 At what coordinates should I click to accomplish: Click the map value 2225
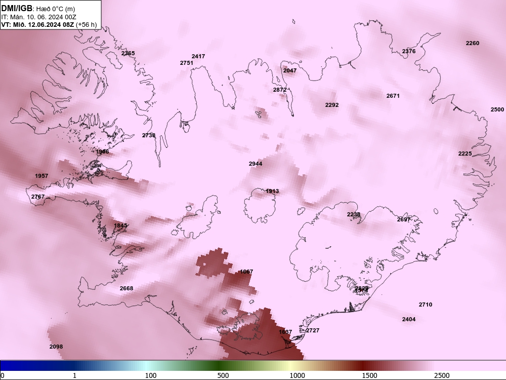(465, 154)
